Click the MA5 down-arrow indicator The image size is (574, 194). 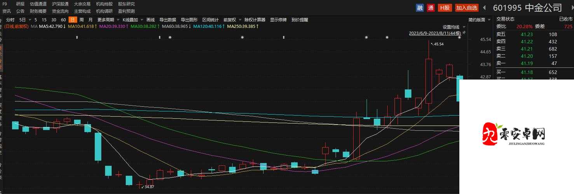pos(65,26)
